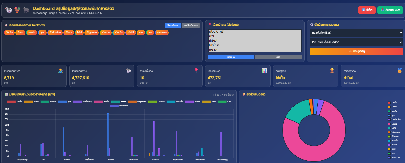Toggle นกกระทา swatch in the bar chart legend
Image resolution: width=405 pixels, height=163 pixels.
point(114,106)
